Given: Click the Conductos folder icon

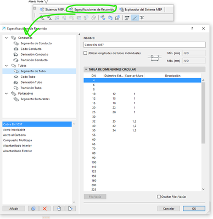Looking at the screenshot, I should point(13,38).
